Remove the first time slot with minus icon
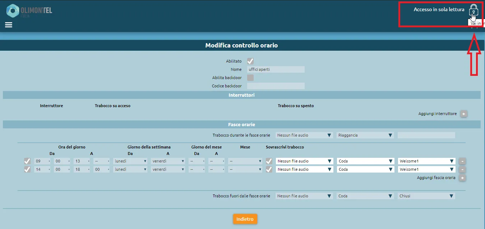This screenshot has width=485, height=229. [462, 161]
